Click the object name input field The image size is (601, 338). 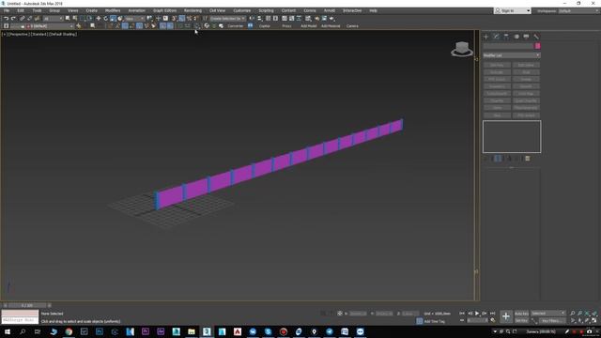pos(508,46)
